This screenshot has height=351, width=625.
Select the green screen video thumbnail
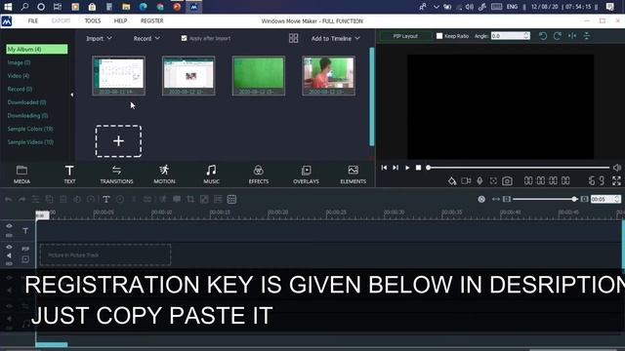pos(259,76)
